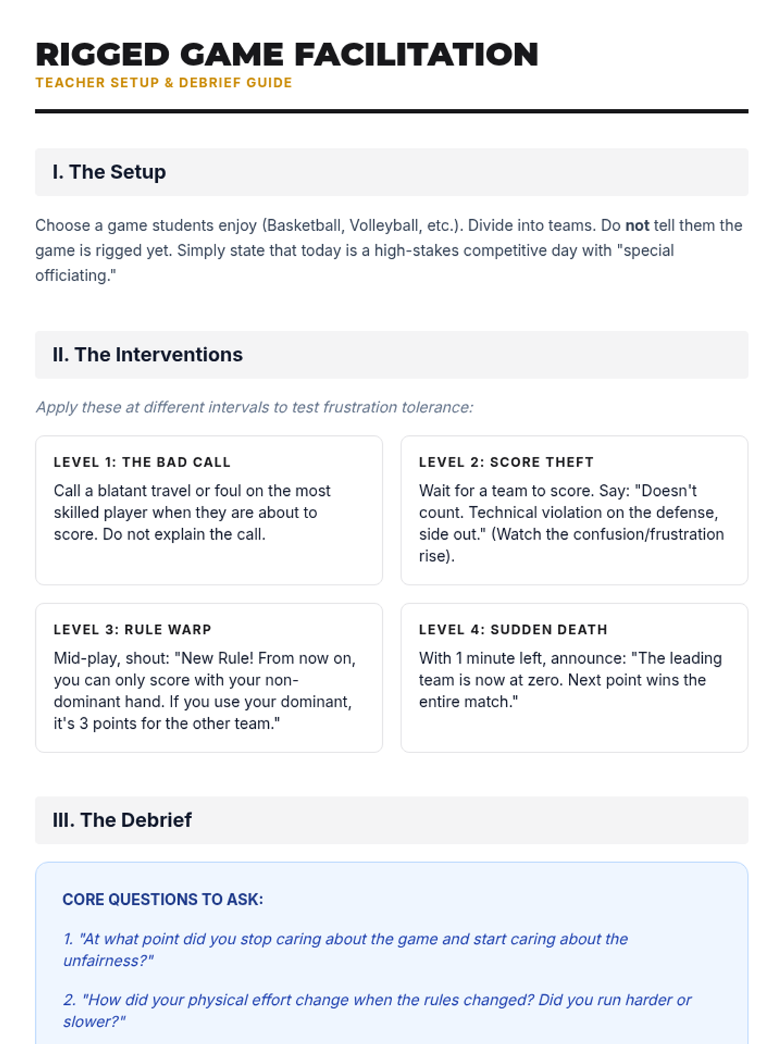This screenshot has width=783, height=1044.
Task: Click the "Doesn't count" score theft description
Action: (x=572, y=523)
